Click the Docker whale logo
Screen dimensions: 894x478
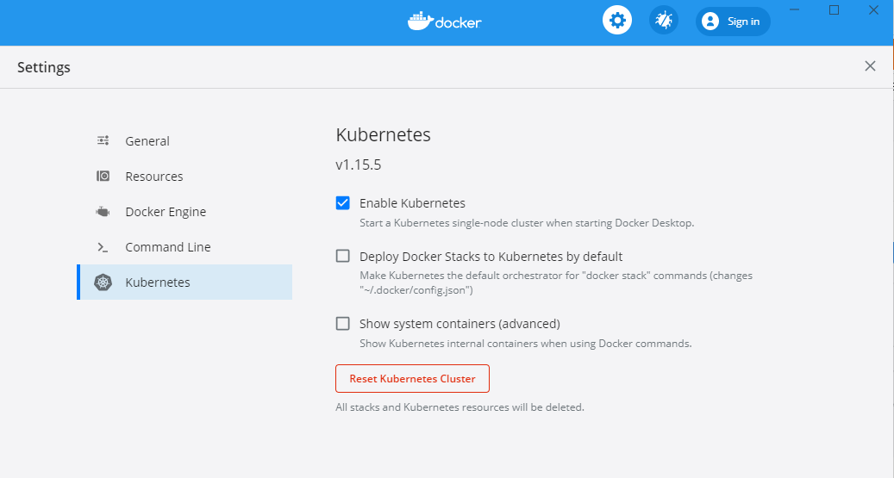click(420, 22)
